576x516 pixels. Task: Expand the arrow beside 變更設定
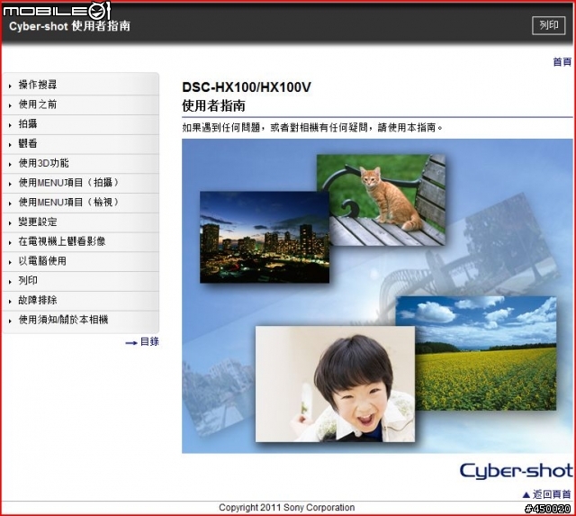coord(10,222)
